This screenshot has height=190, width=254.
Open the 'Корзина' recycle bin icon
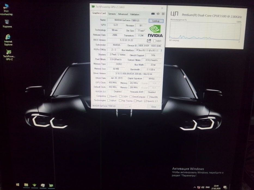7,23
